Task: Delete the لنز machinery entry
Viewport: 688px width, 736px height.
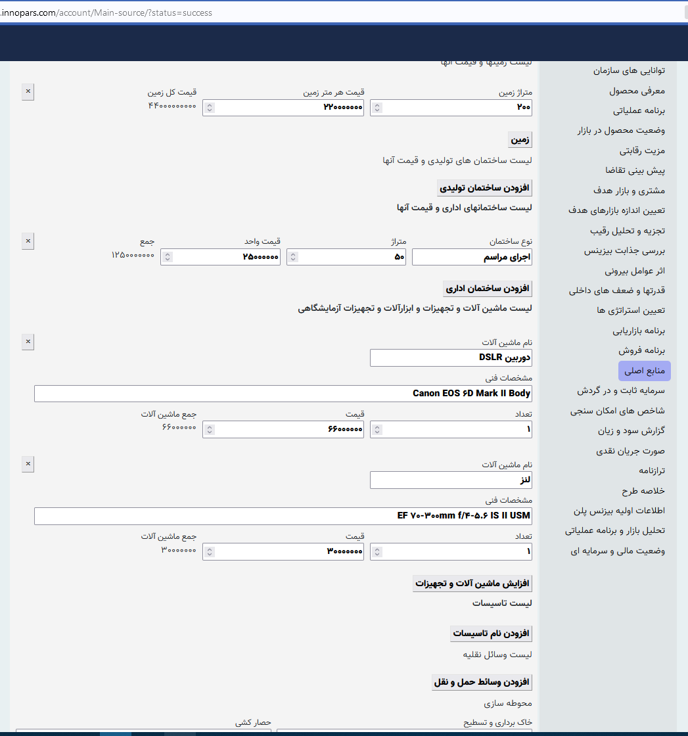Action: [28, 464]
